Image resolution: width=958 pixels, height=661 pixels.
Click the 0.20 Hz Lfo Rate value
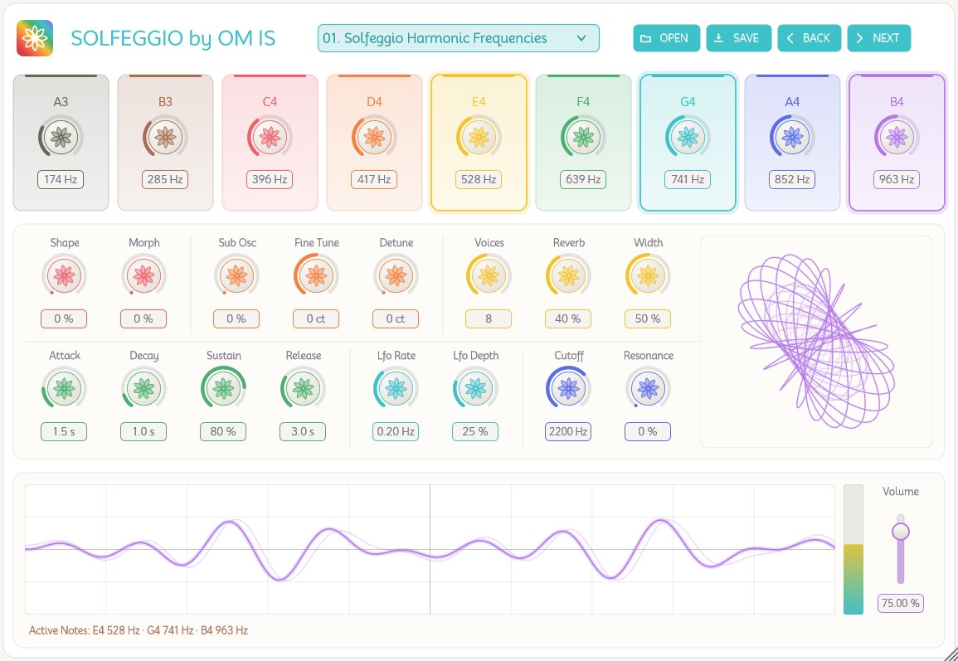tap(396, 431)
